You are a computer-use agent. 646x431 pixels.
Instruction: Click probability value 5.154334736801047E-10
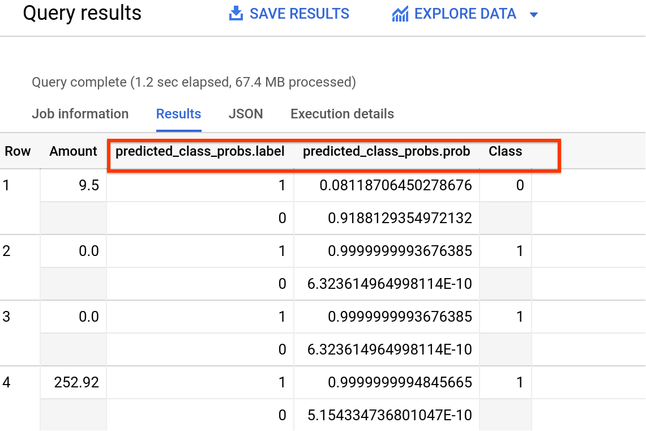coord(390,415)
